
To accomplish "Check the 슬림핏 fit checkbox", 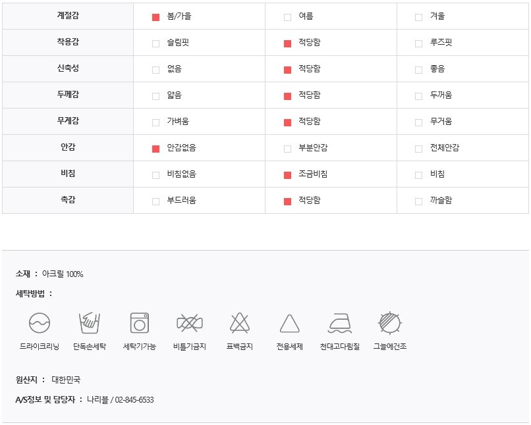I will [x=155, y=43].
